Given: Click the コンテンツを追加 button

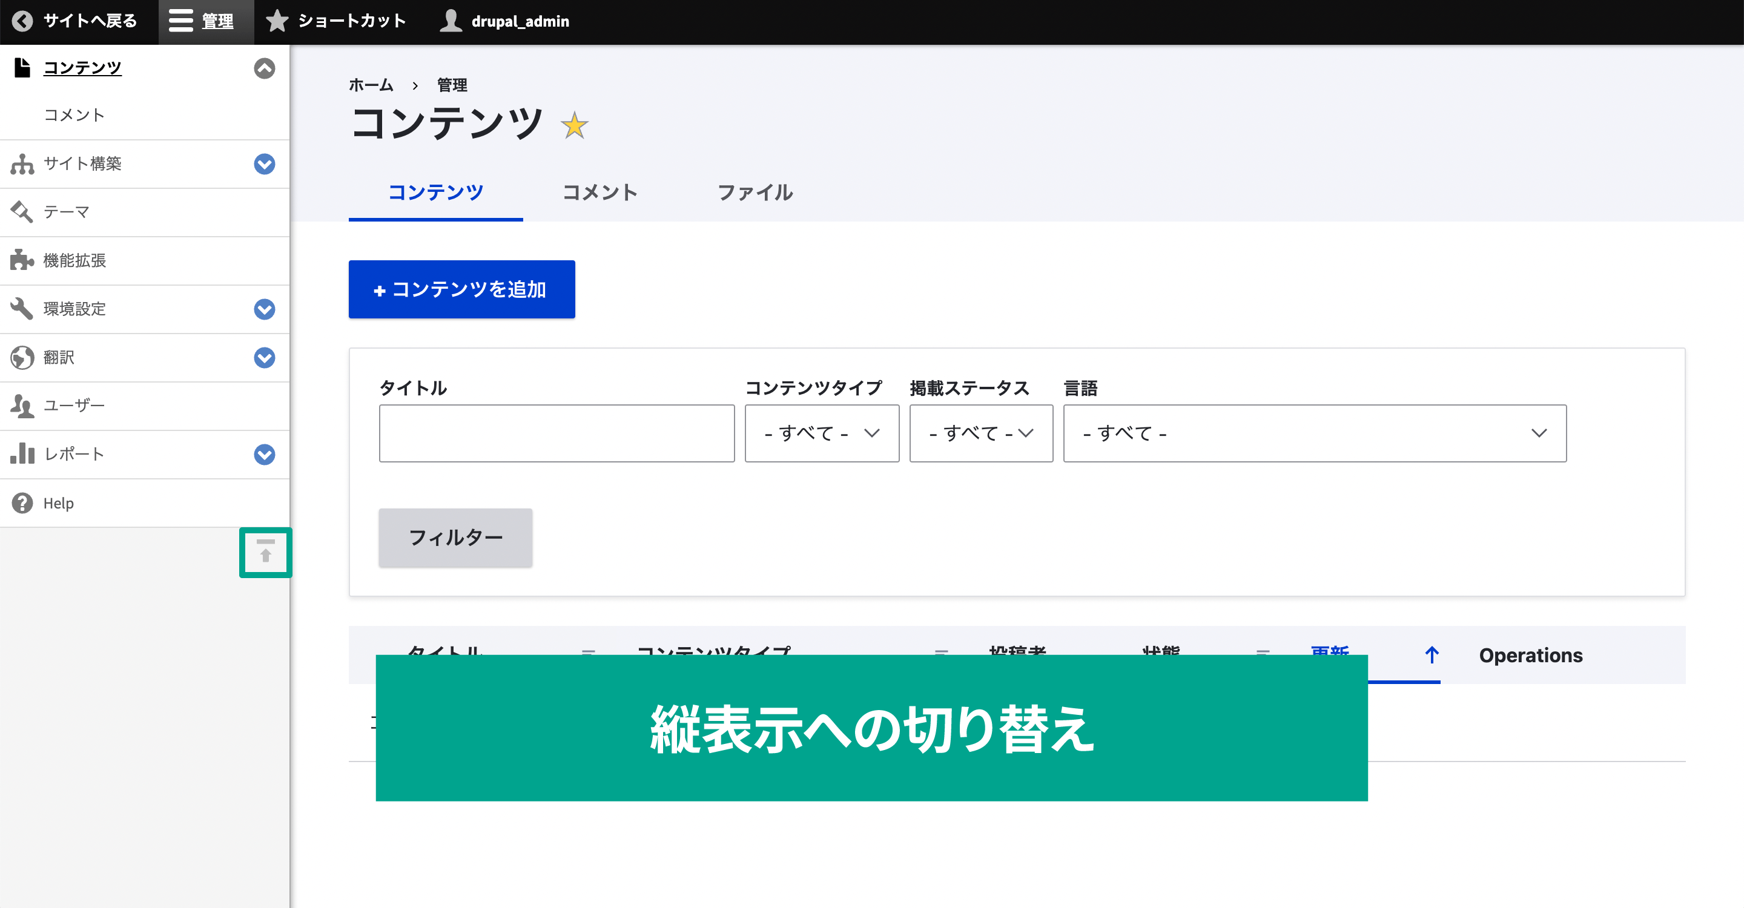Looking at the screenshot, I should coord(461,289).
